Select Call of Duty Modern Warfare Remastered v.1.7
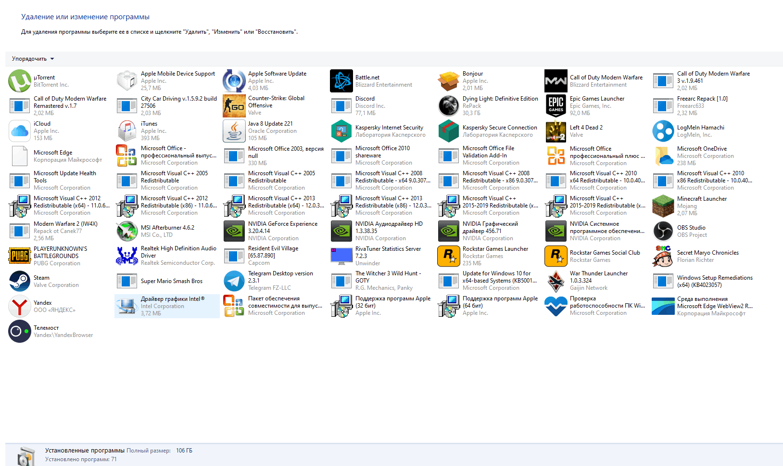This screenshot has width=783, height=466. coord(60,106)
